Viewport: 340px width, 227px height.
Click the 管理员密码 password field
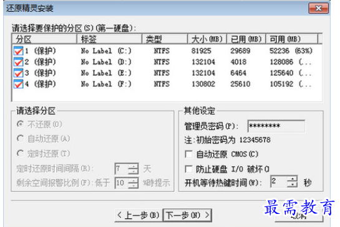[x=276, y=126]
